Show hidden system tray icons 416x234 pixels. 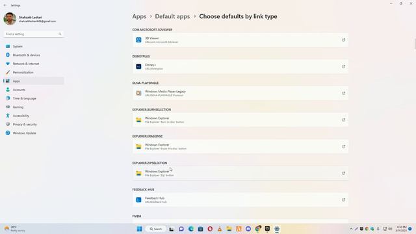pos(351,229)
